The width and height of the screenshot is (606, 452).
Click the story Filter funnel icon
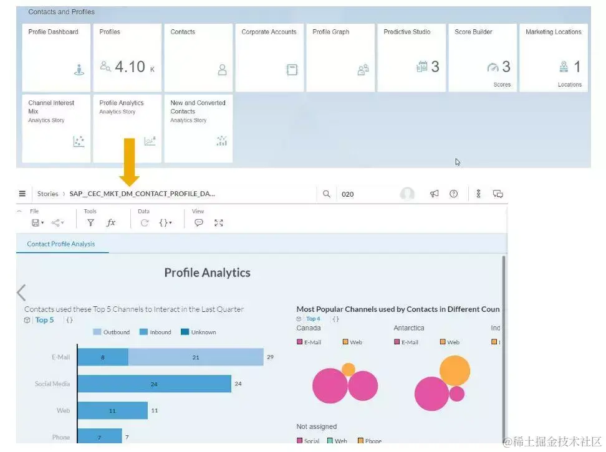coord(90,223)
